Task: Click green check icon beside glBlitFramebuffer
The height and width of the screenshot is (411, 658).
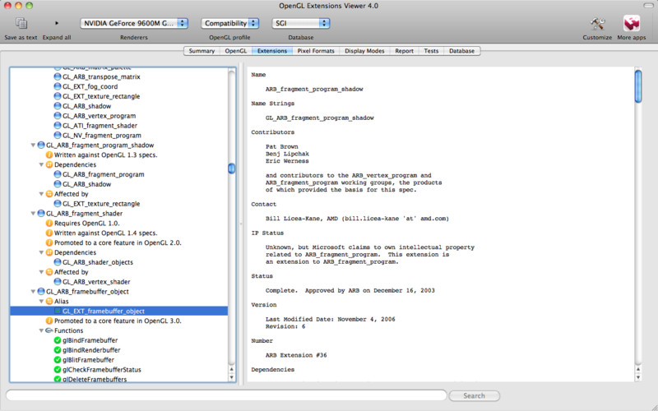Action: 58,360
